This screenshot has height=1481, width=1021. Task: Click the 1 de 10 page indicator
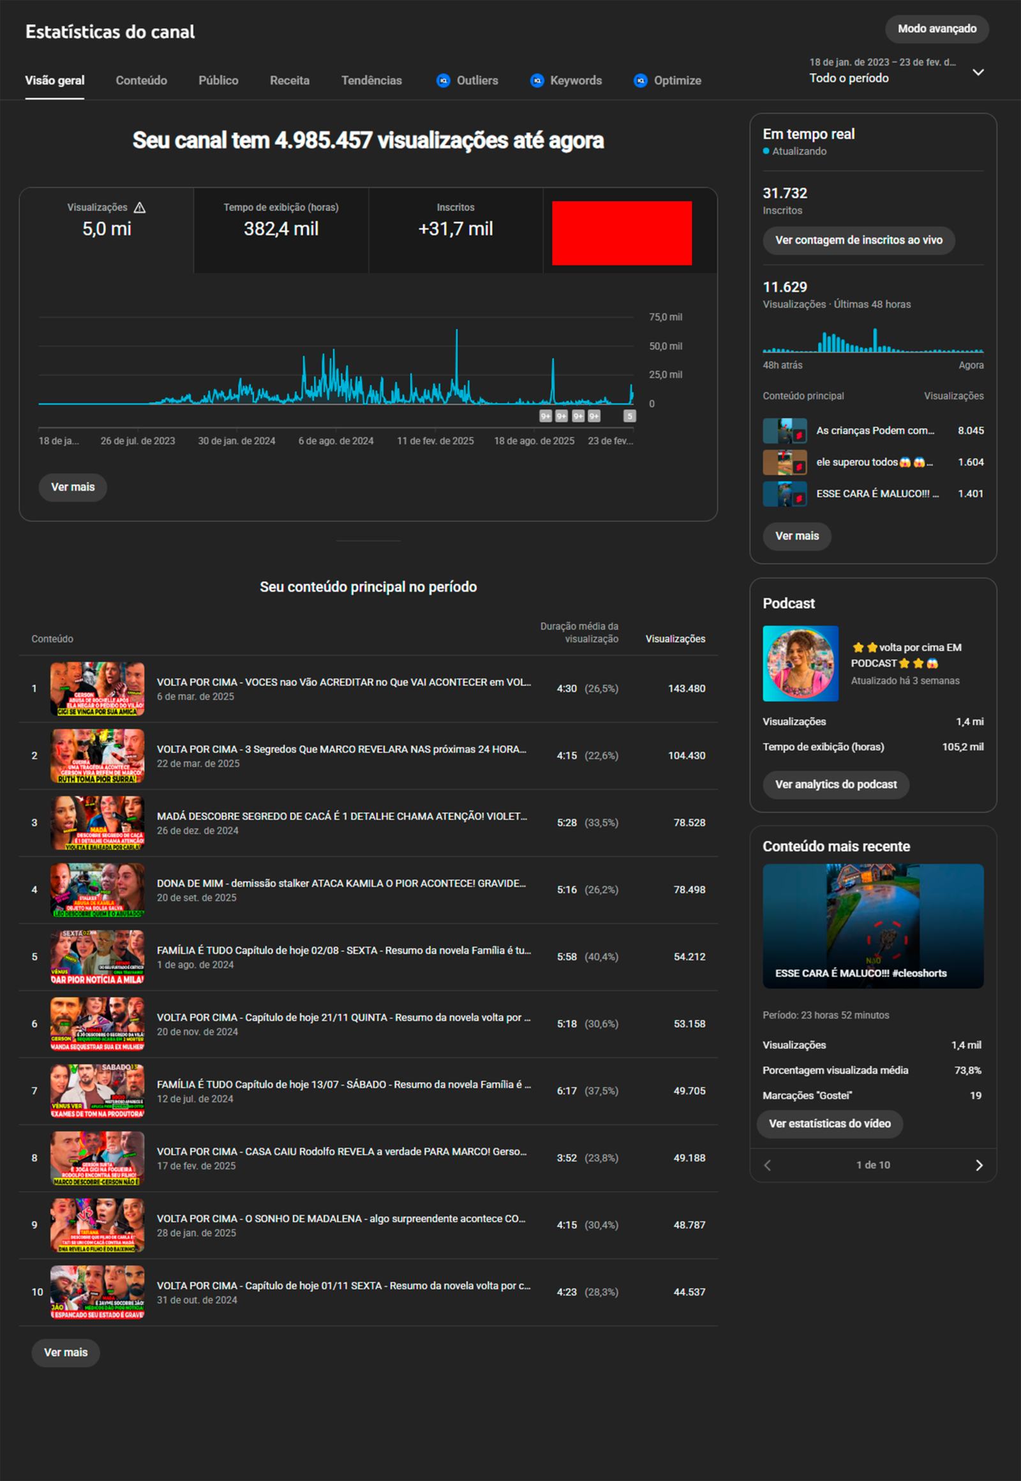(x=873, y=1165)
